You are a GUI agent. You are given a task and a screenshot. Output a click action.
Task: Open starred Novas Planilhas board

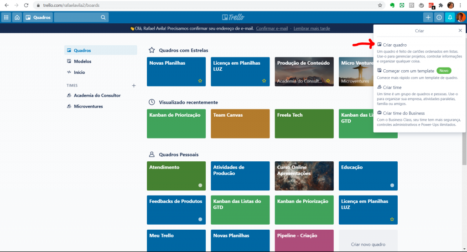(176, 72)
